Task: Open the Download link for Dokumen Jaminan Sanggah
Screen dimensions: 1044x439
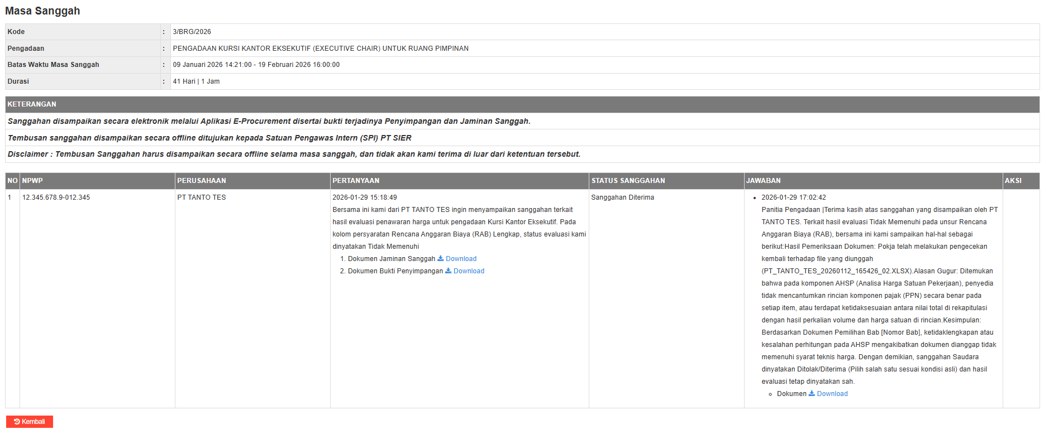Action: coord(461,259)
